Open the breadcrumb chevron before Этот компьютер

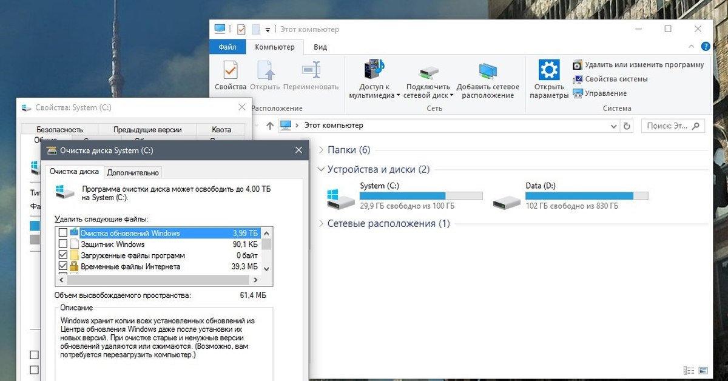click(297, 126)
